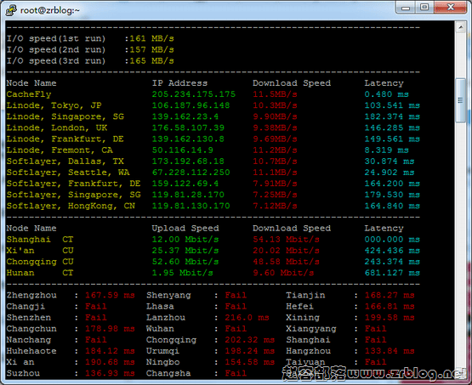The image size is (472, 385).
Task: Click the 681.127 ms latency value
Action: 392,273
